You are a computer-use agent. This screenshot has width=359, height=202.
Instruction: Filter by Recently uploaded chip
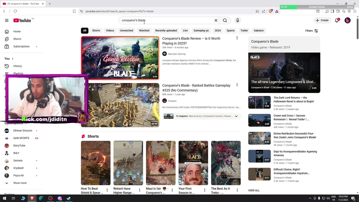tap(166, 31)
